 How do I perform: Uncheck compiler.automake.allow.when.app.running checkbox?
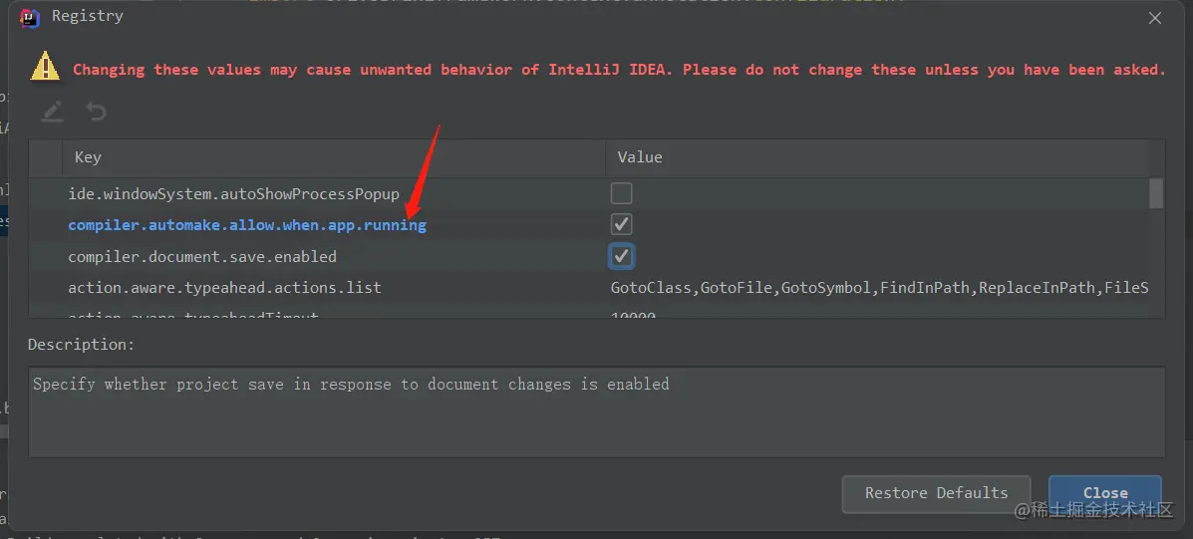click(x=621, y=225)
